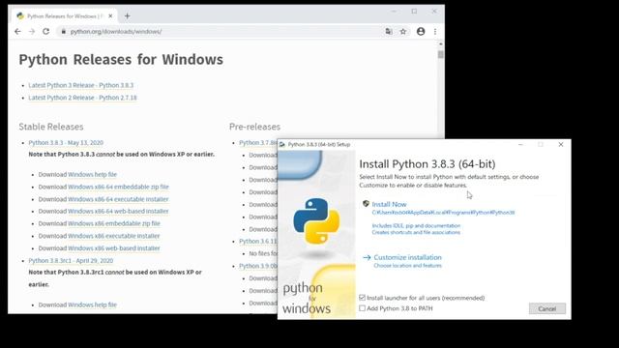The image size is (619, 348).
Task: Bookmark this page with the star
Action: click(x=403, y=31)
